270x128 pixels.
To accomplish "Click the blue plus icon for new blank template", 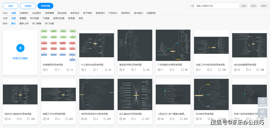I will pos(20,48).
